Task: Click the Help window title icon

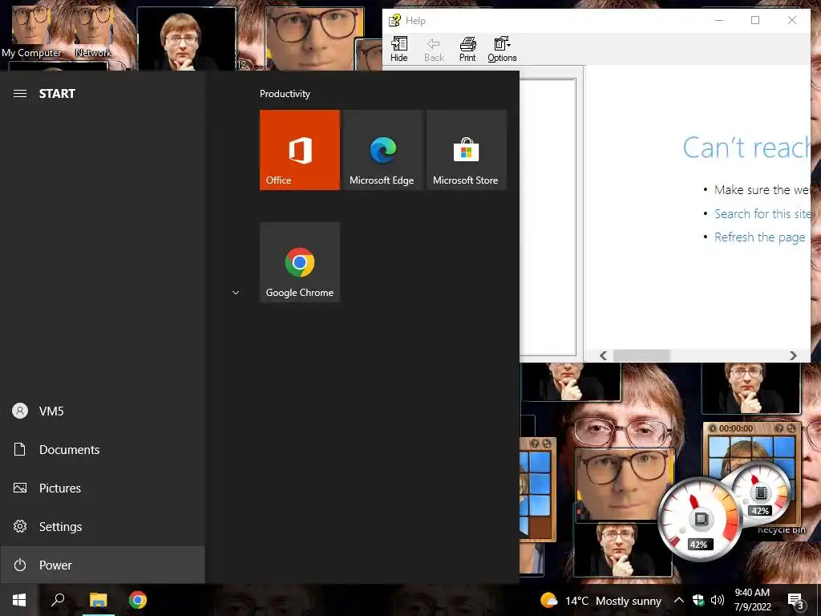Action: pos(394,20)
